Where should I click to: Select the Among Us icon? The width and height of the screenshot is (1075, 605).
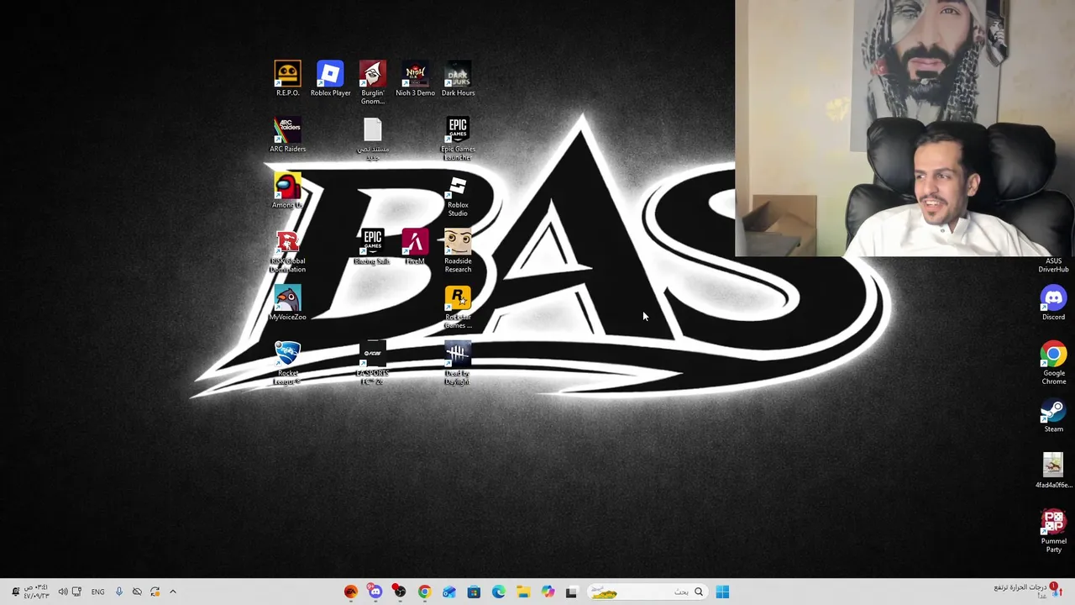287,191
